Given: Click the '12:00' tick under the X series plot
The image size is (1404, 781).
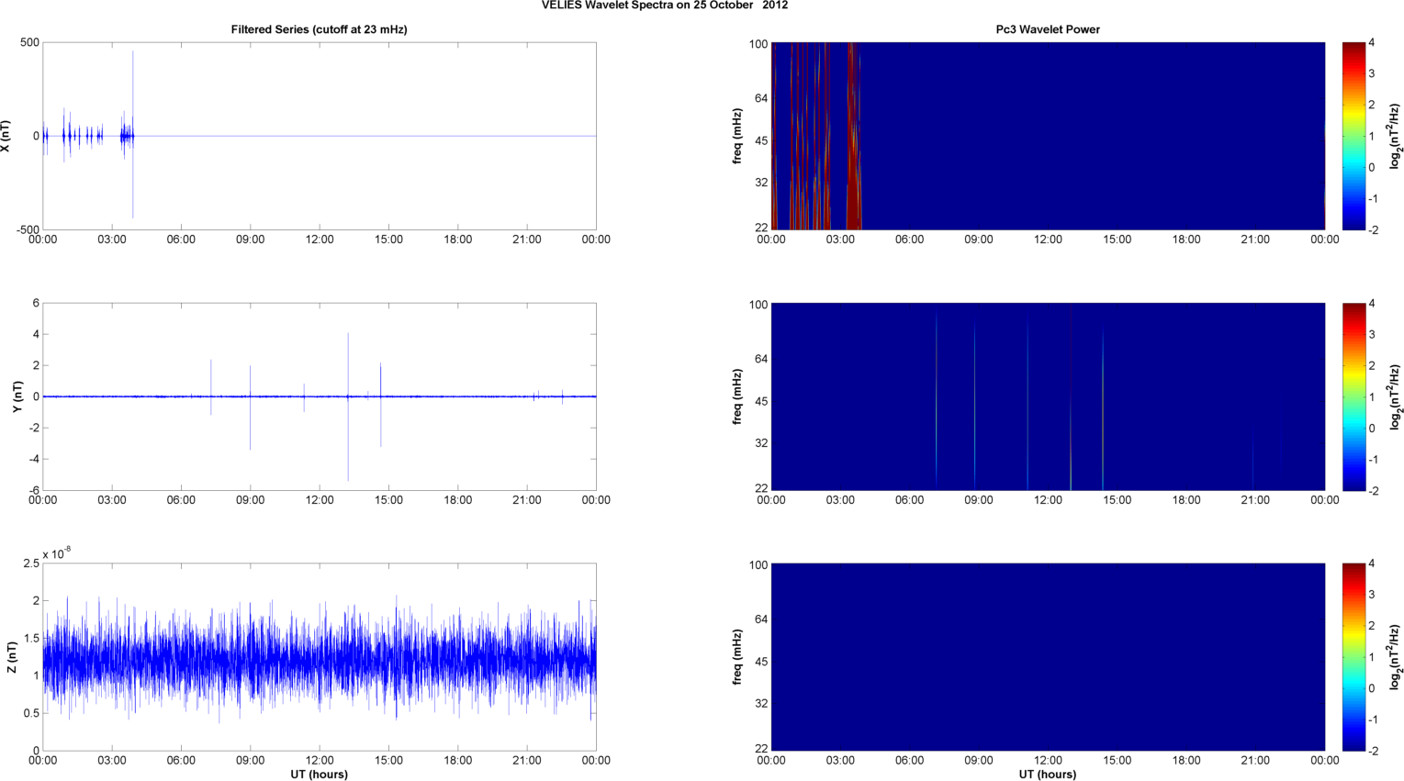Looking at the screenshot, I should point(319,240).
